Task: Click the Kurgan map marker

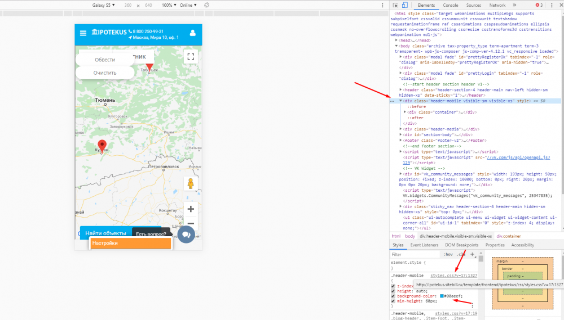Action: pos(102,146)
